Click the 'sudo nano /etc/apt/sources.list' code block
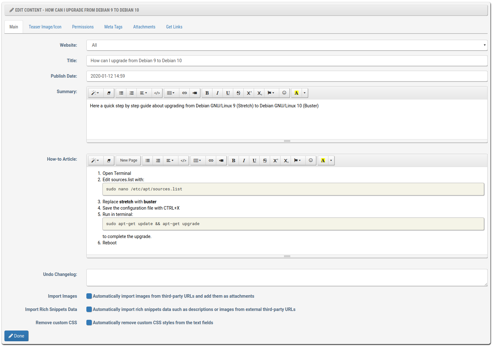The image size is (492, 346). [293, 189]
